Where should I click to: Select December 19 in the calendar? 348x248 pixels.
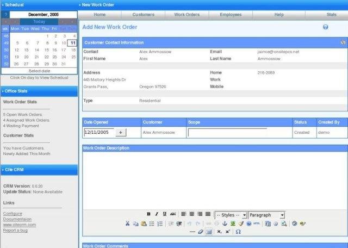[18, 57]
